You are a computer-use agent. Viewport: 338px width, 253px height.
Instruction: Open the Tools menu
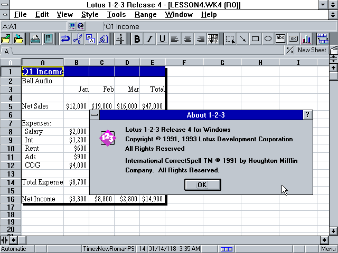[117, 15]
